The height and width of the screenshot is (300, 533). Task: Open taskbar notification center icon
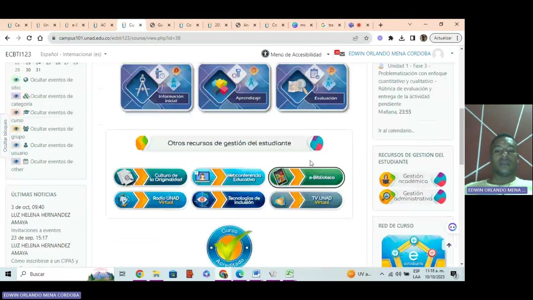tap(454, 274)
